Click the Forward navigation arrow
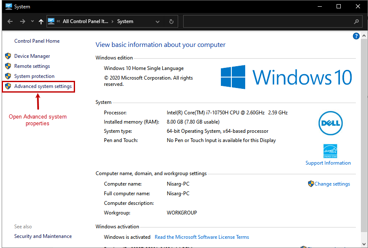Image resolution: width=368 pixels, height=248 pixels. click(x=23, y=21)
